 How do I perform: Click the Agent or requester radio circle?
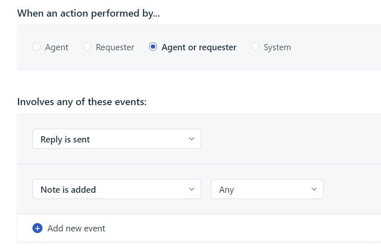click(153, 47)
